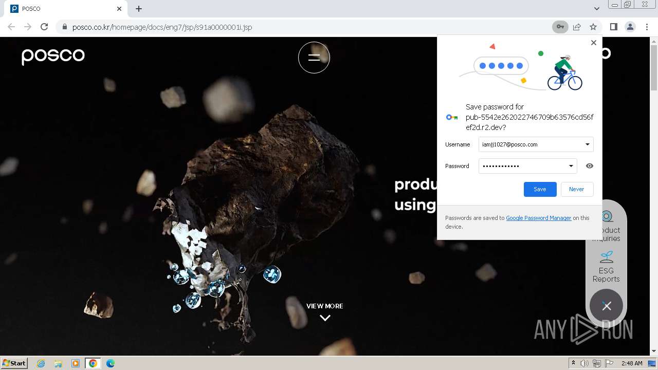This screenshot has height=370, width=658.
Task: Open Google Password Manager link
Action: pos(538,218)
